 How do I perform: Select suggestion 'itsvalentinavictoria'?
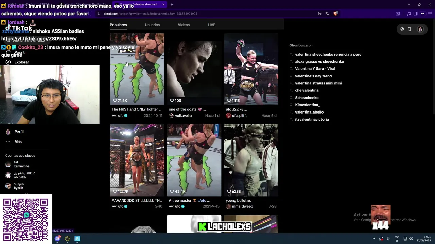click(312, 119)
